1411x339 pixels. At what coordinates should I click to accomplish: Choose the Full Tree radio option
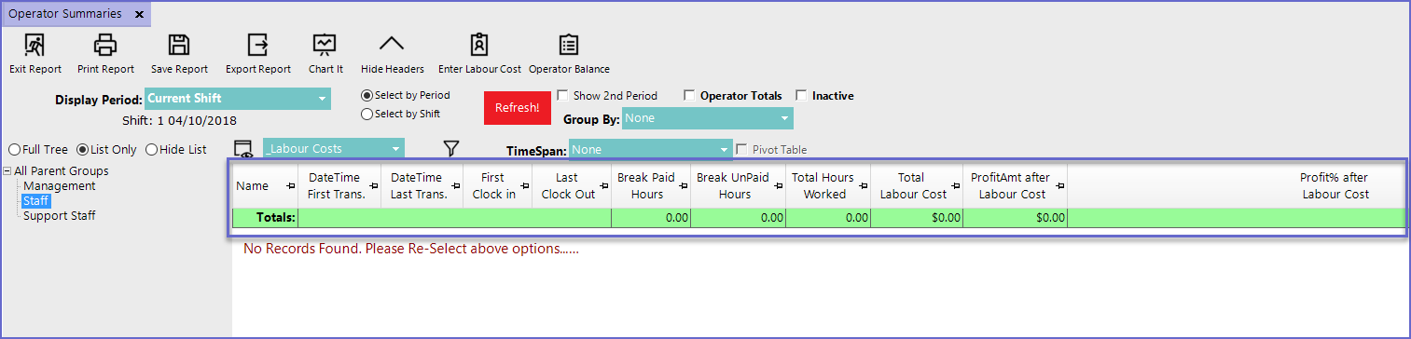(x=14, y=149)
